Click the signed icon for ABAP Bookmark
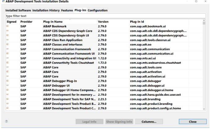Viewport: 210px width, 135px height. (8, 26)
